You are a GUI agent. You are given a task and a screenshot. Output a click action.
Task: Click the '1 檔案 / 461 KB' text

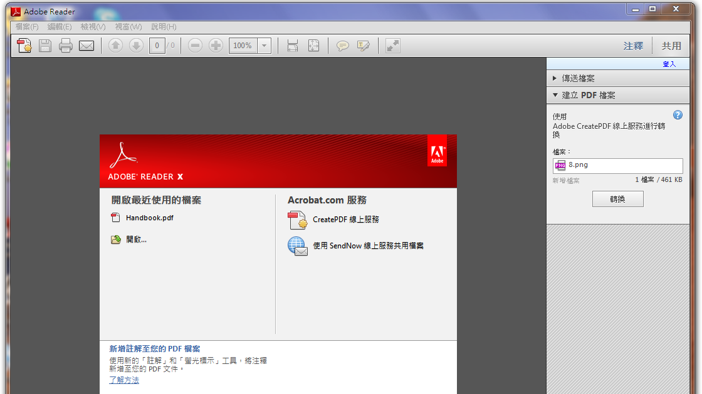pos(659,179)
